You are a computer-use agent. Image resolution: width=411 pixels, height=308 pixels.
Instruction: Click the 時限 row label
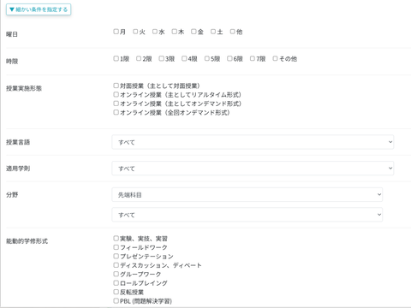[x=12, y=62]
